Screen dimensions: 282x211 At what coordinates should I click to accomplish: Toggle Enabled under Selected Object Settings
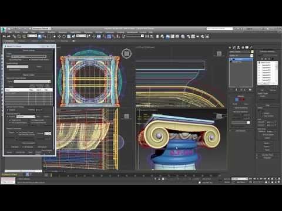click(8, 110)
